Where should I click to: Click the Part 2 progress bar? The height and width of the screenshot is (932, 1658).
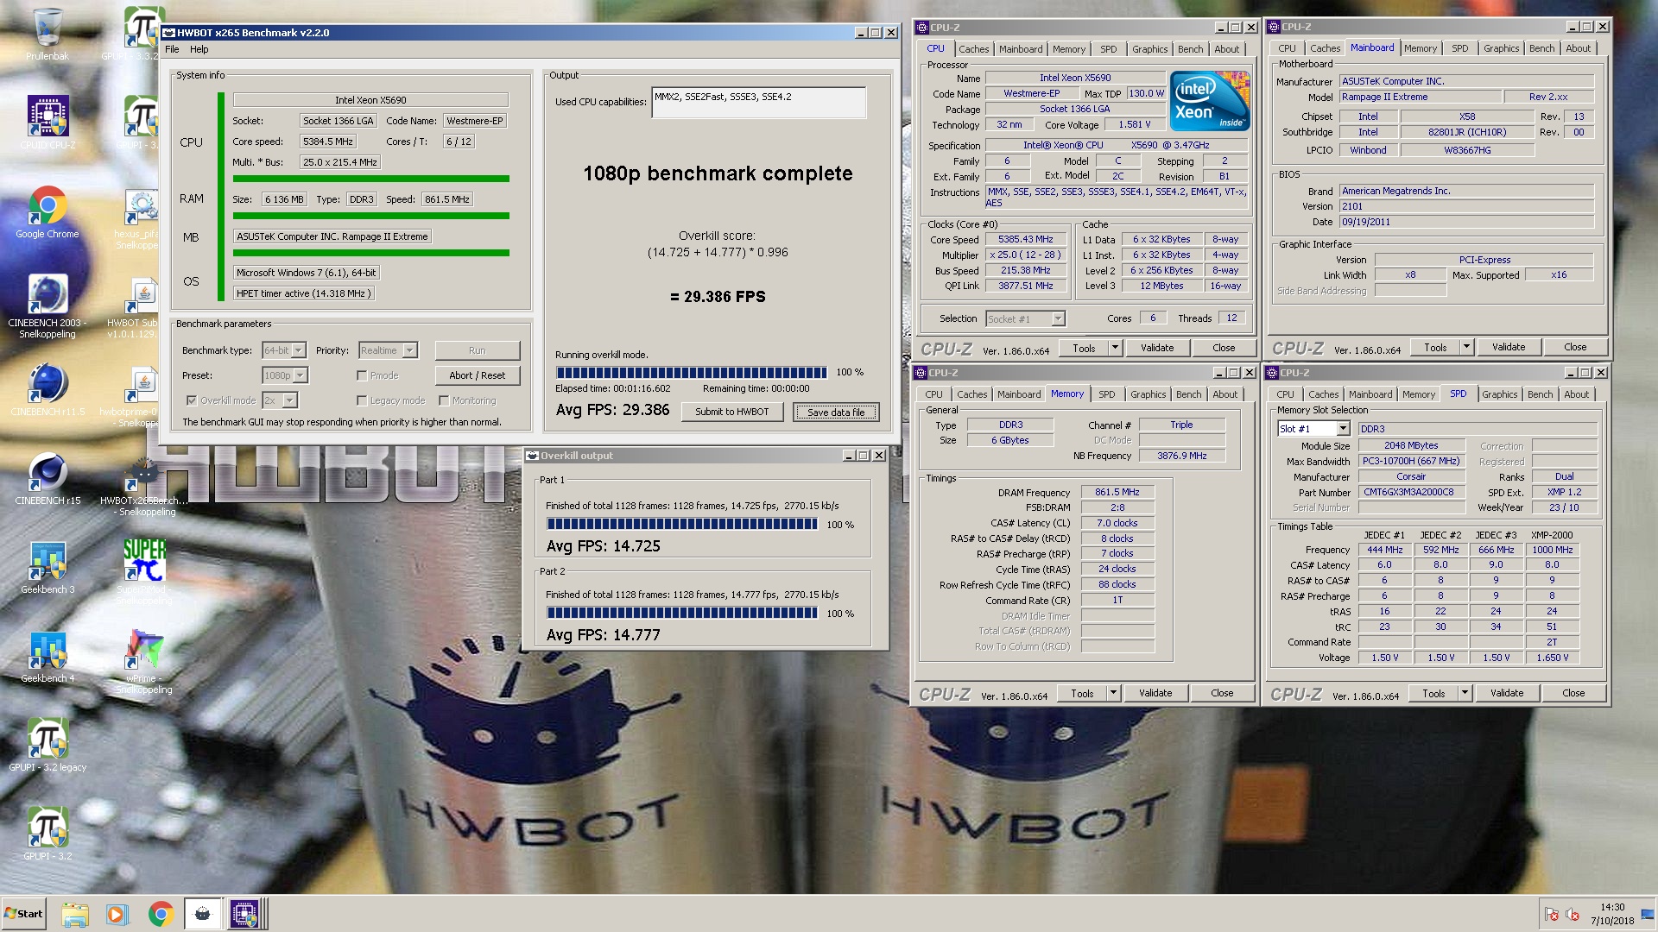(682, 613)
